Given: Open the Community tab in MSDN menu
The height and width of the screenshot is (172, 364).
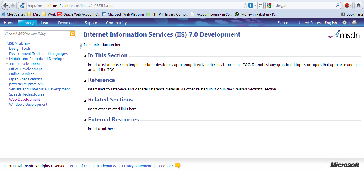Looking at the screenshot, I should point(116,23).
